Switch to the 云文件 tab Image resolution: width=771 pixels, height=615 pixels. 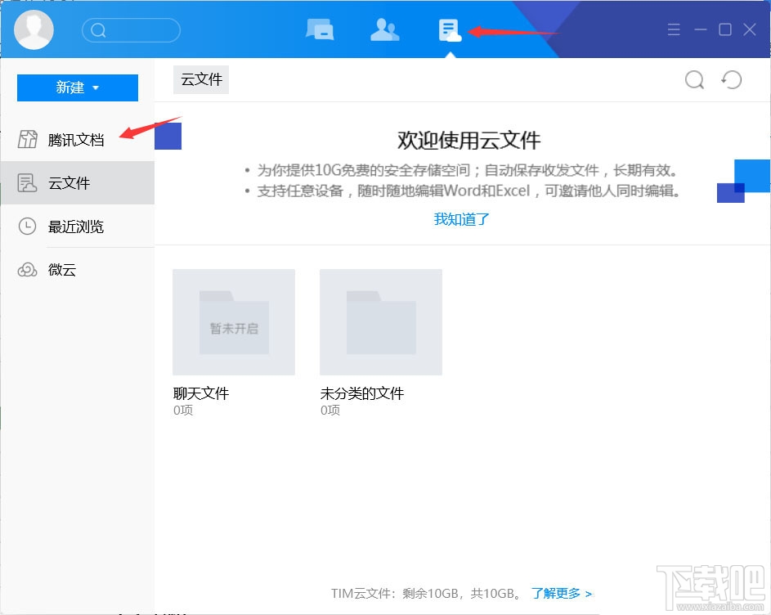tap(200, 79)
